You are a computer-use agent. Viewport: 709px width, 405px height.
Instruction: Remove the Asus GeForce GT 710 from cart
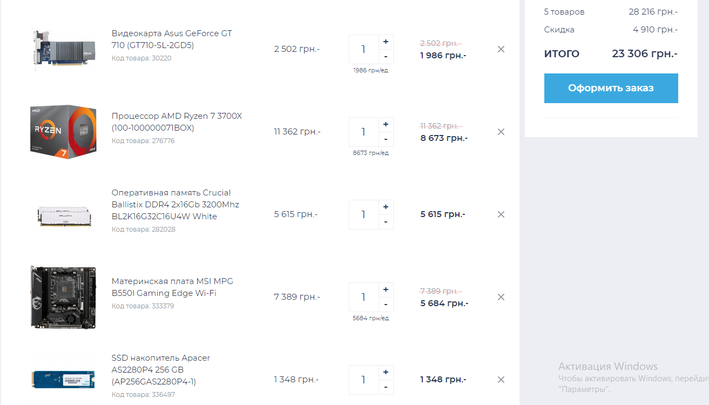click(501, 49)
